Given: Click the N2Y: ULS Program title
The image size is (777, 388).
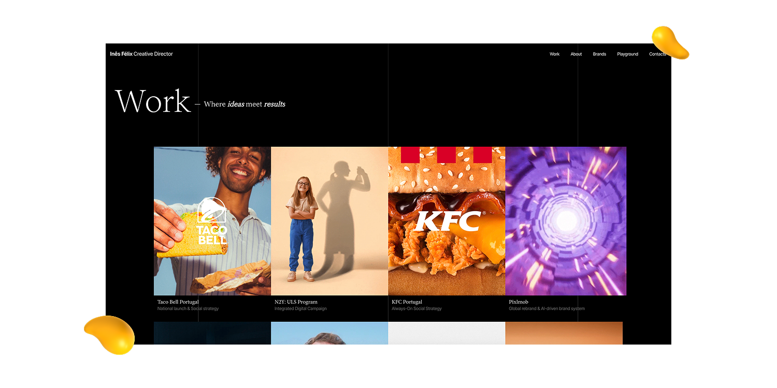Looking at the screenshot, I should pyautogui.click(x=296, y=302).
